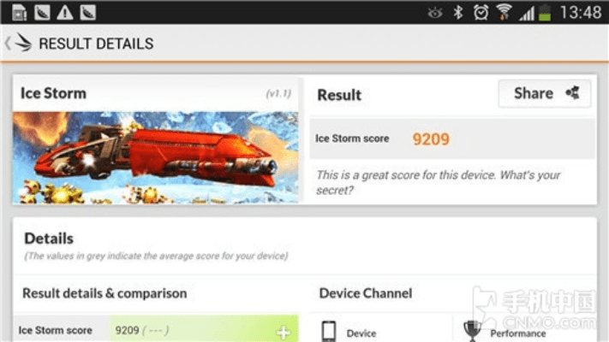
Task: Open the Performance tab label
Action: 517,333
